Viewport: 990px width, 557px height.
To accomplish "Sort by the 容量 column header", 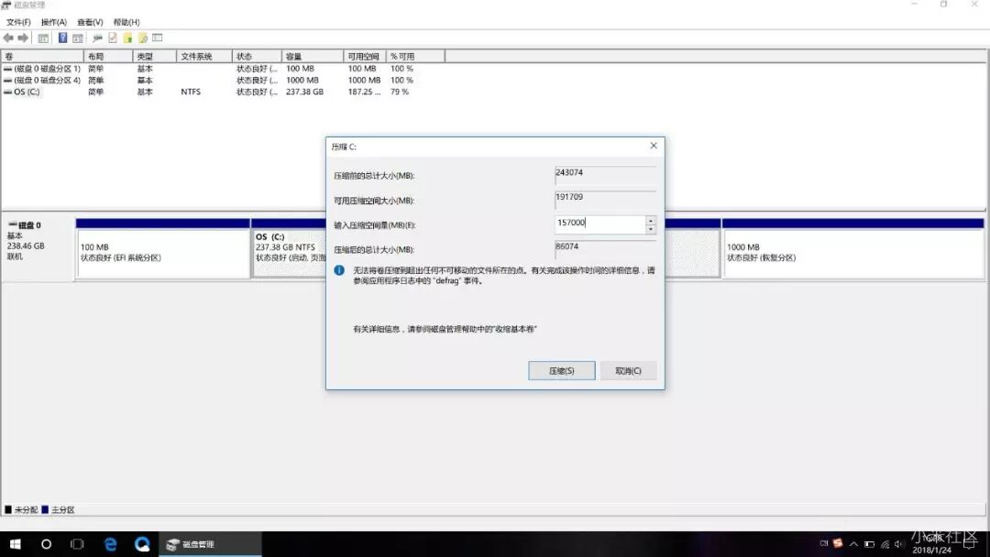I will click(x=312, y=56).
